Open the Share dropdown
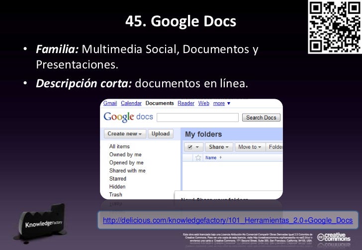 (x=219, y=147)
